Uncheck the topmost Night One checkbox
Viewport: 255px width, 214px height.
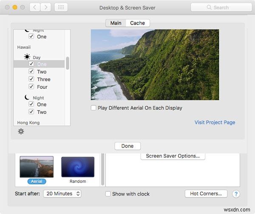coord(31,36)
